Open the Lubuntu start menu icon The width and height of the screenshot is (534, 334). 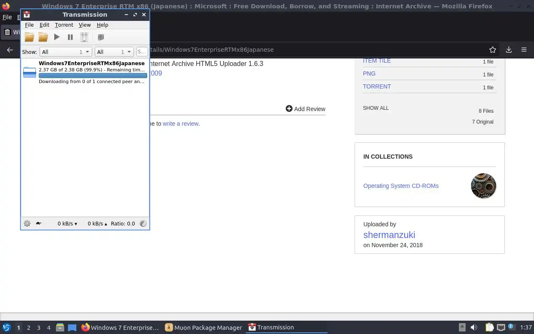point(6,328)
